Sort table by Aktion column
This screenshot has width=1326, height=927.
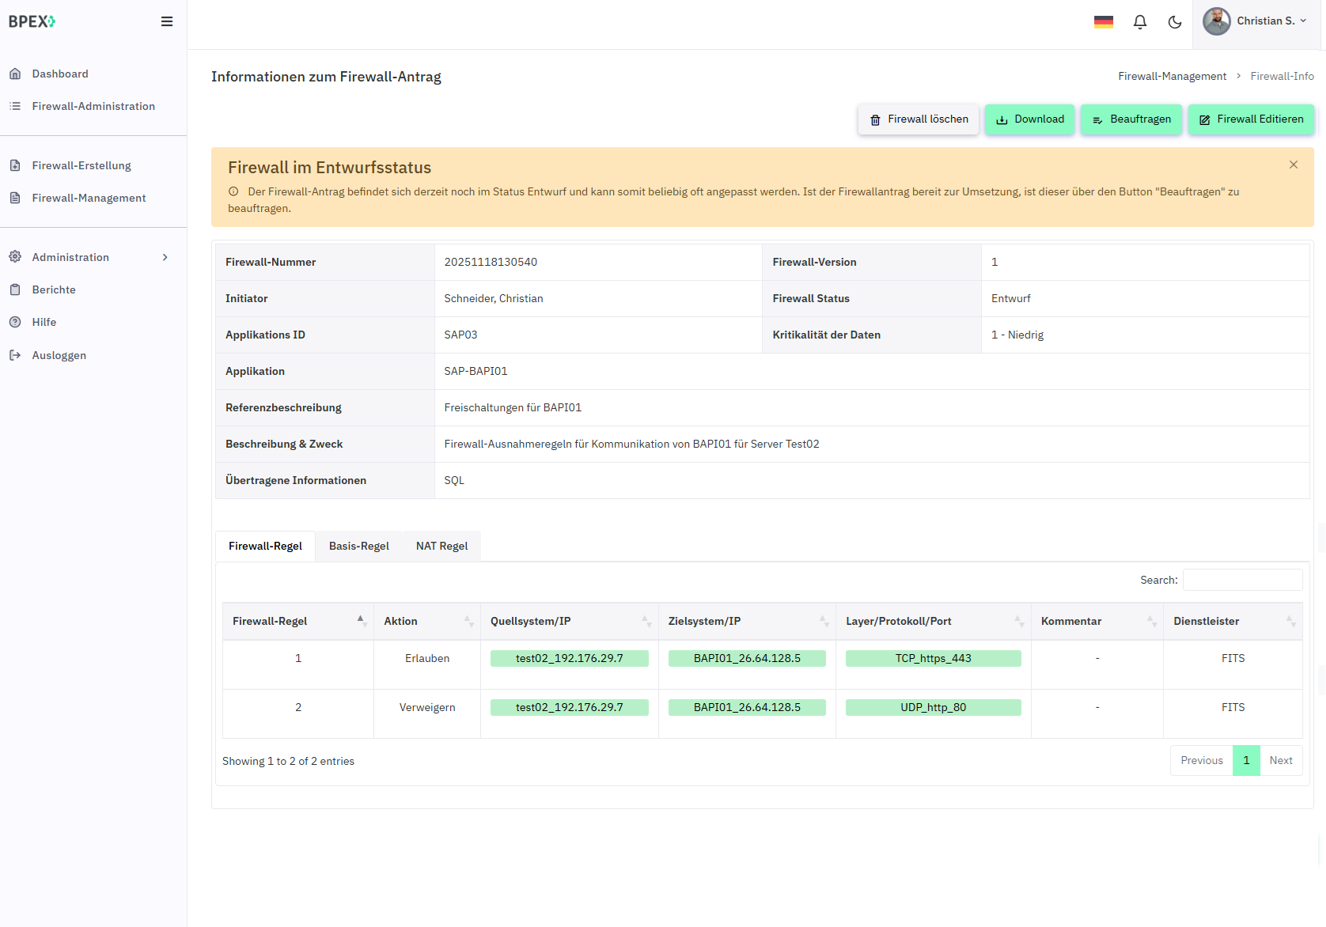click(x=427, y=621)
